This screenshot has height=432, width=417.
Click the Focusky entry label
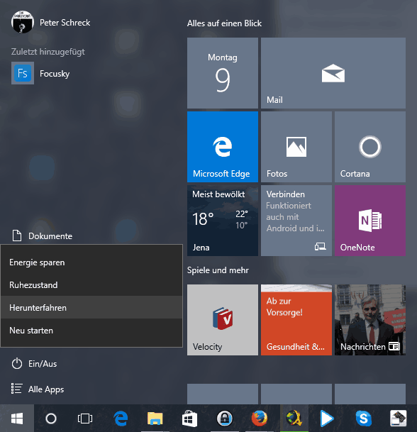click(x=55, y=74)
